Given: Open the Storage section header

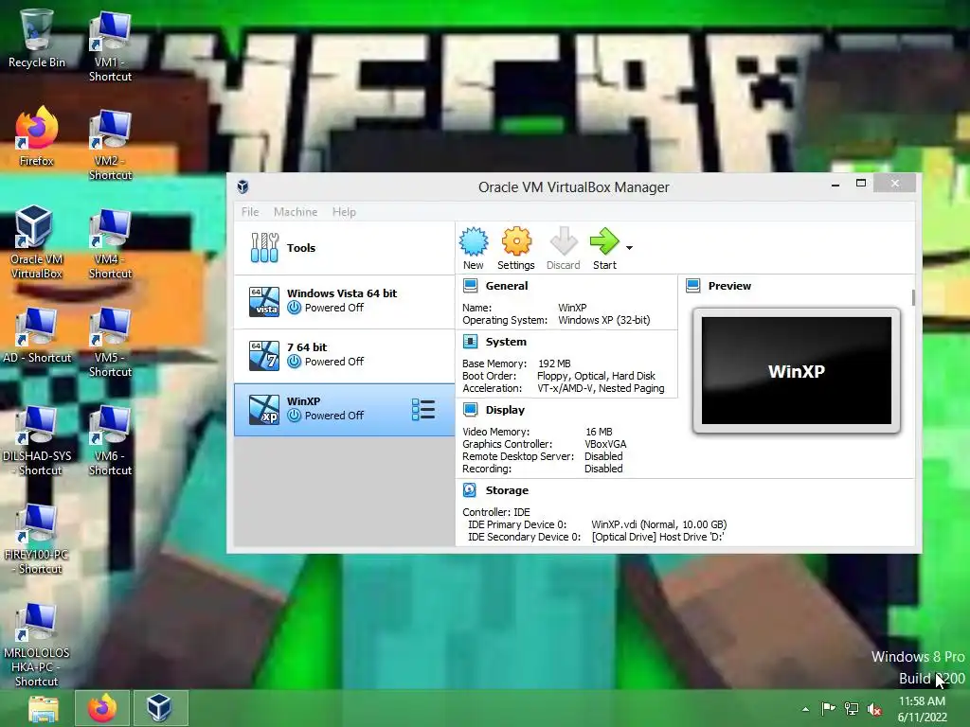Looking at the screenshot, I should click(x=507, y=490).
